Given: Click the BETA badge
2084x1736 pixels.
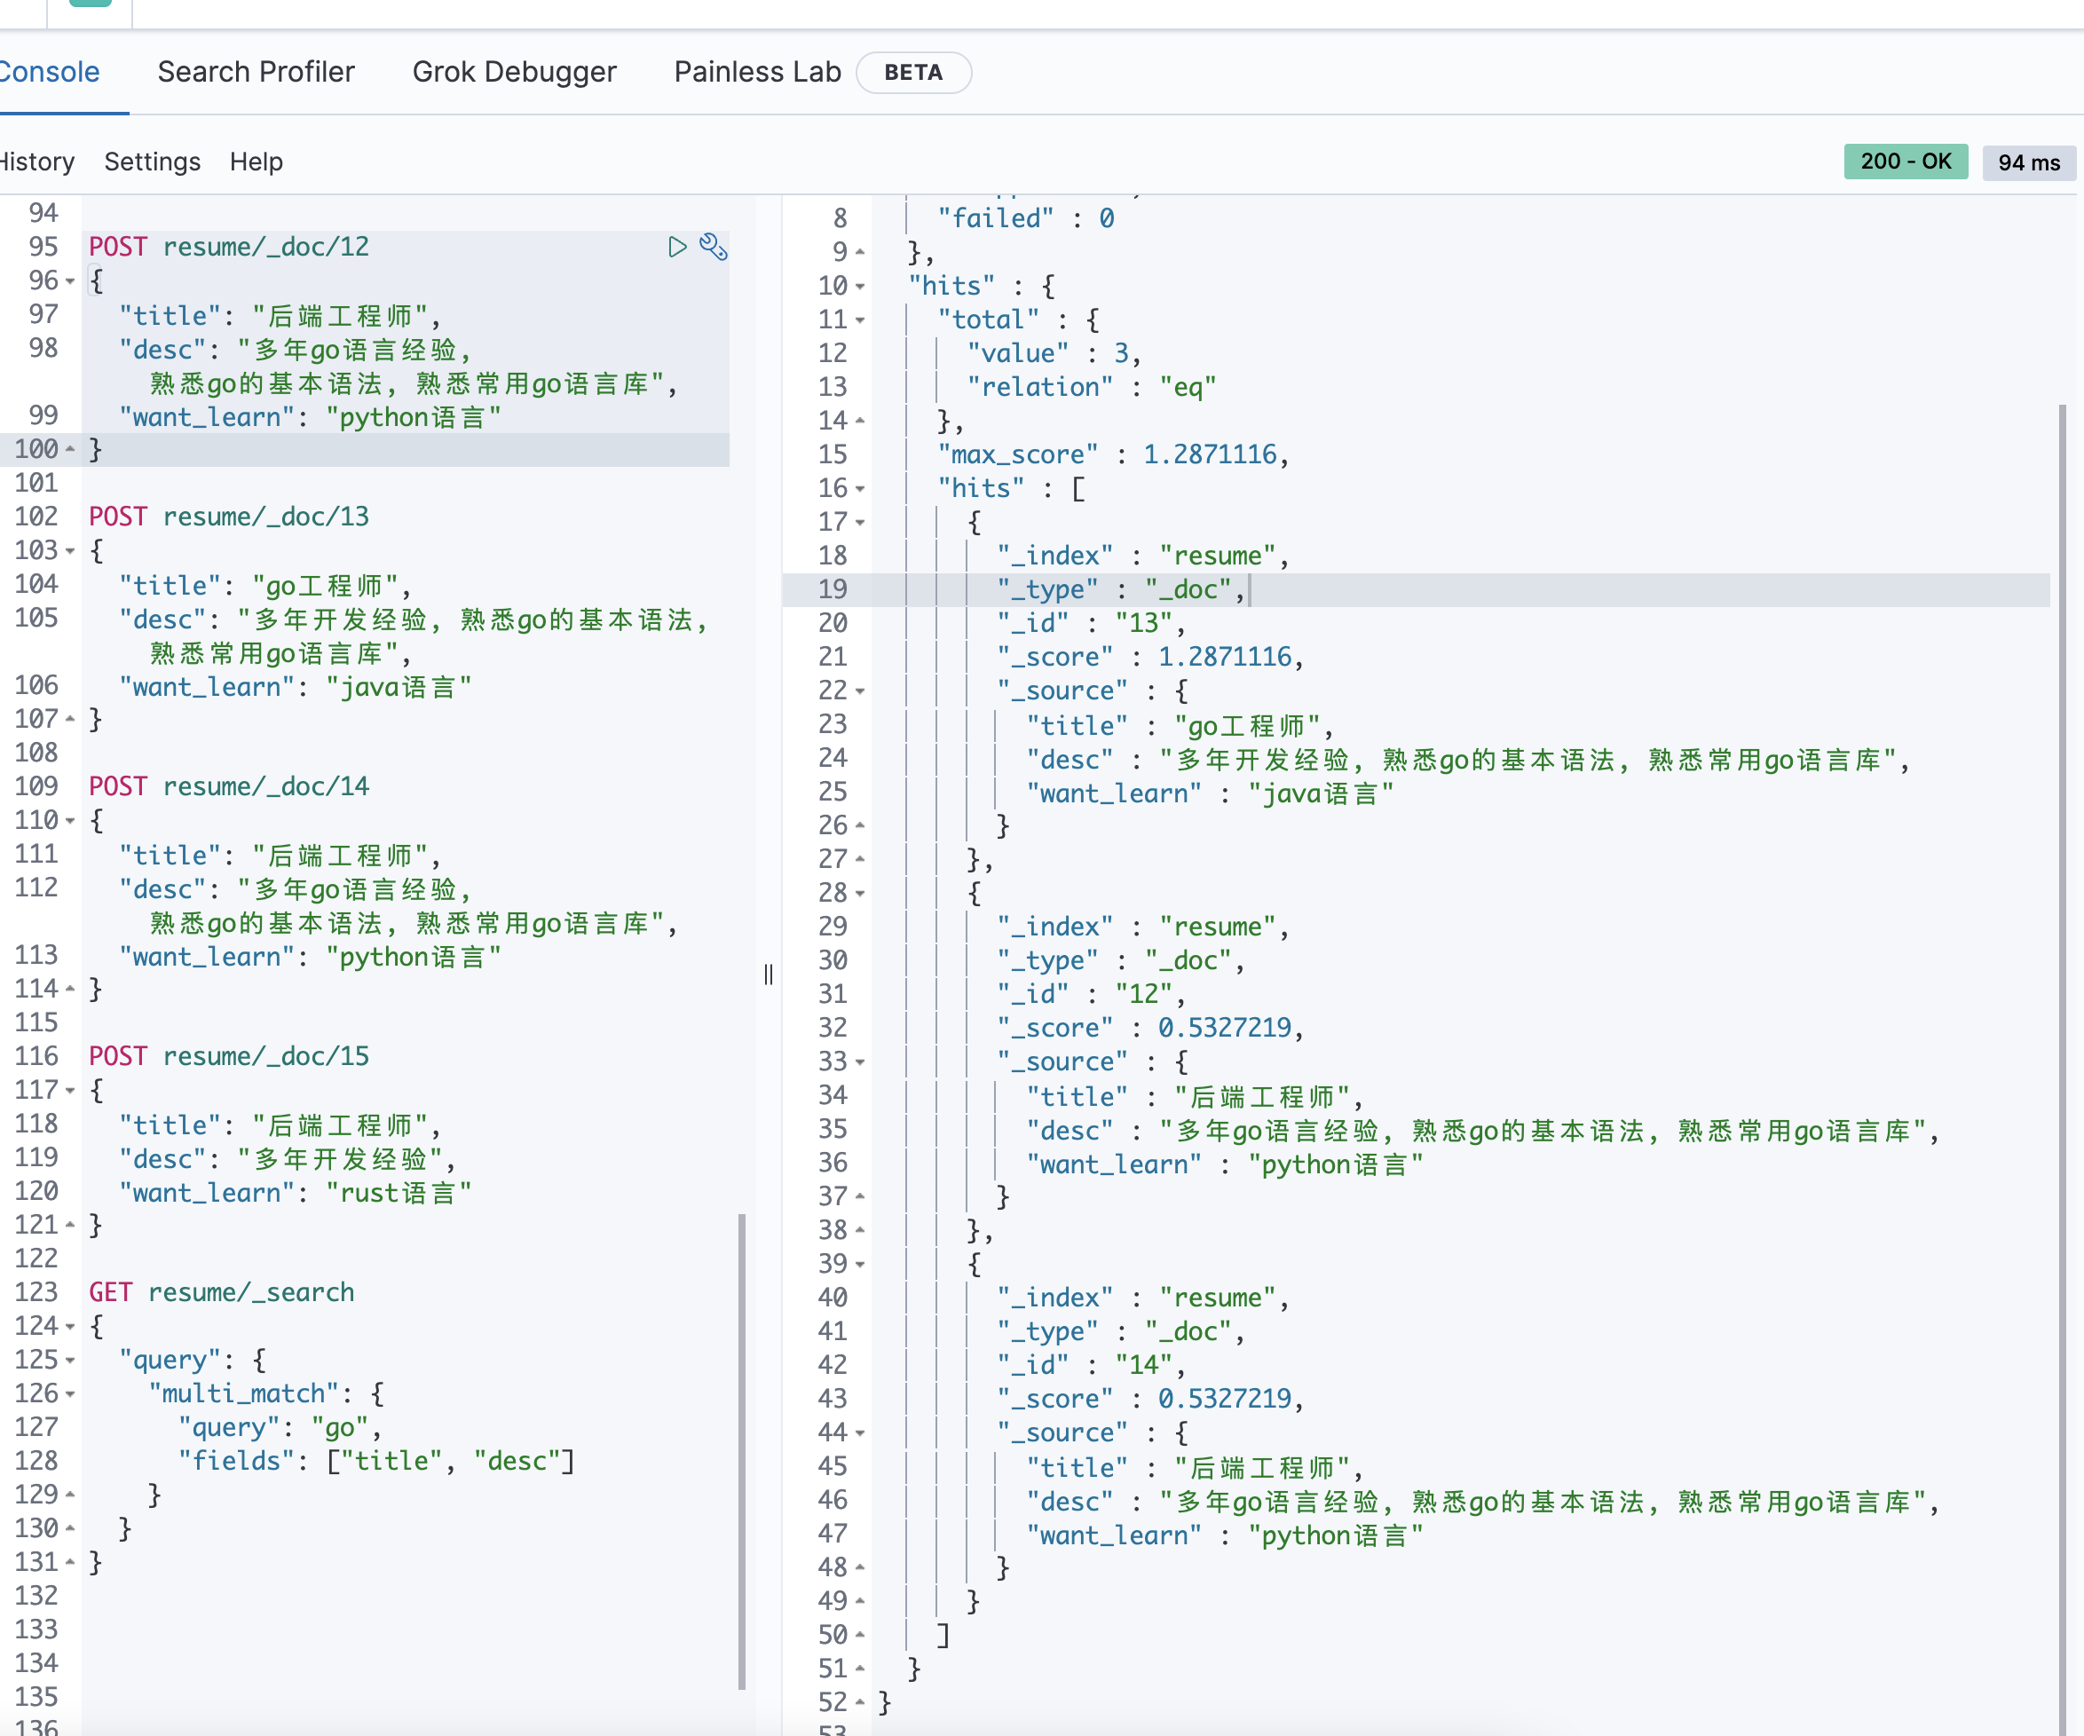Looking at the screenshot, I should point(913,73).
